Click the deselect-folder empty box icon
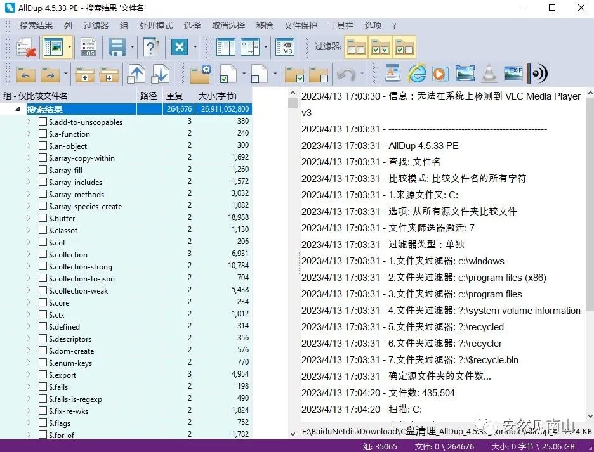Viewport: 594px width, 452px height. point(319,74)
